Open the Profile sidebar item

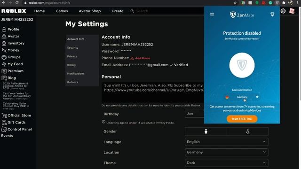click(10, 29)
